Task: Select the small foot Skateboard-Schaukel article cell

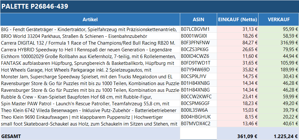Action: pos(90,124)
